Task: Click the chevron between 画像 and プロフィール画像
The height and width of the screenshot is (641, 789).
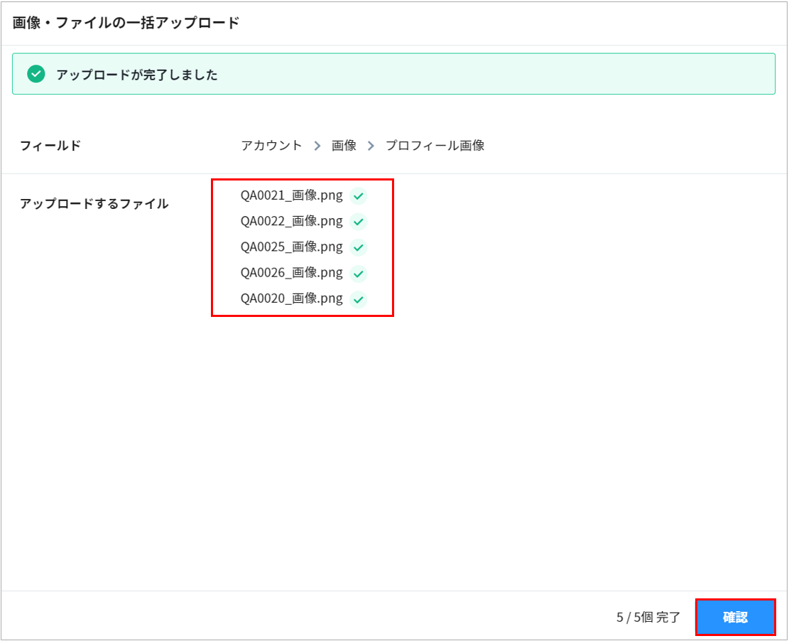Action: point(371,146)
